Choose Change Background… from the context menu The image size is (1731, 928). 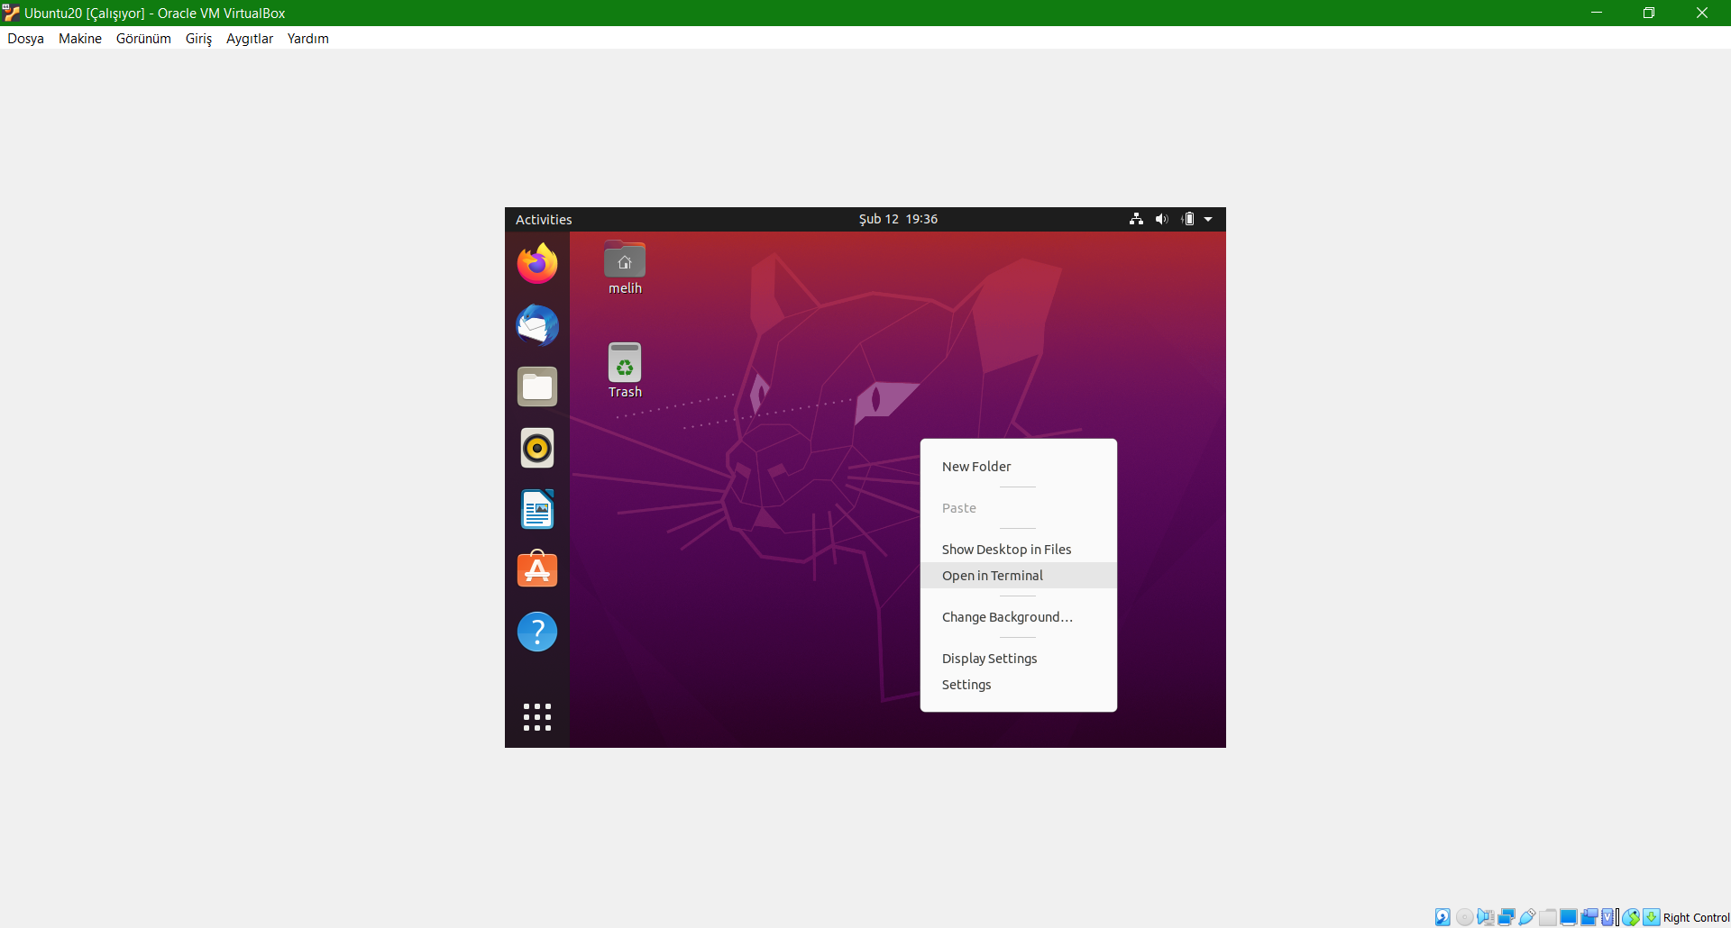[x=1019, y=616]
